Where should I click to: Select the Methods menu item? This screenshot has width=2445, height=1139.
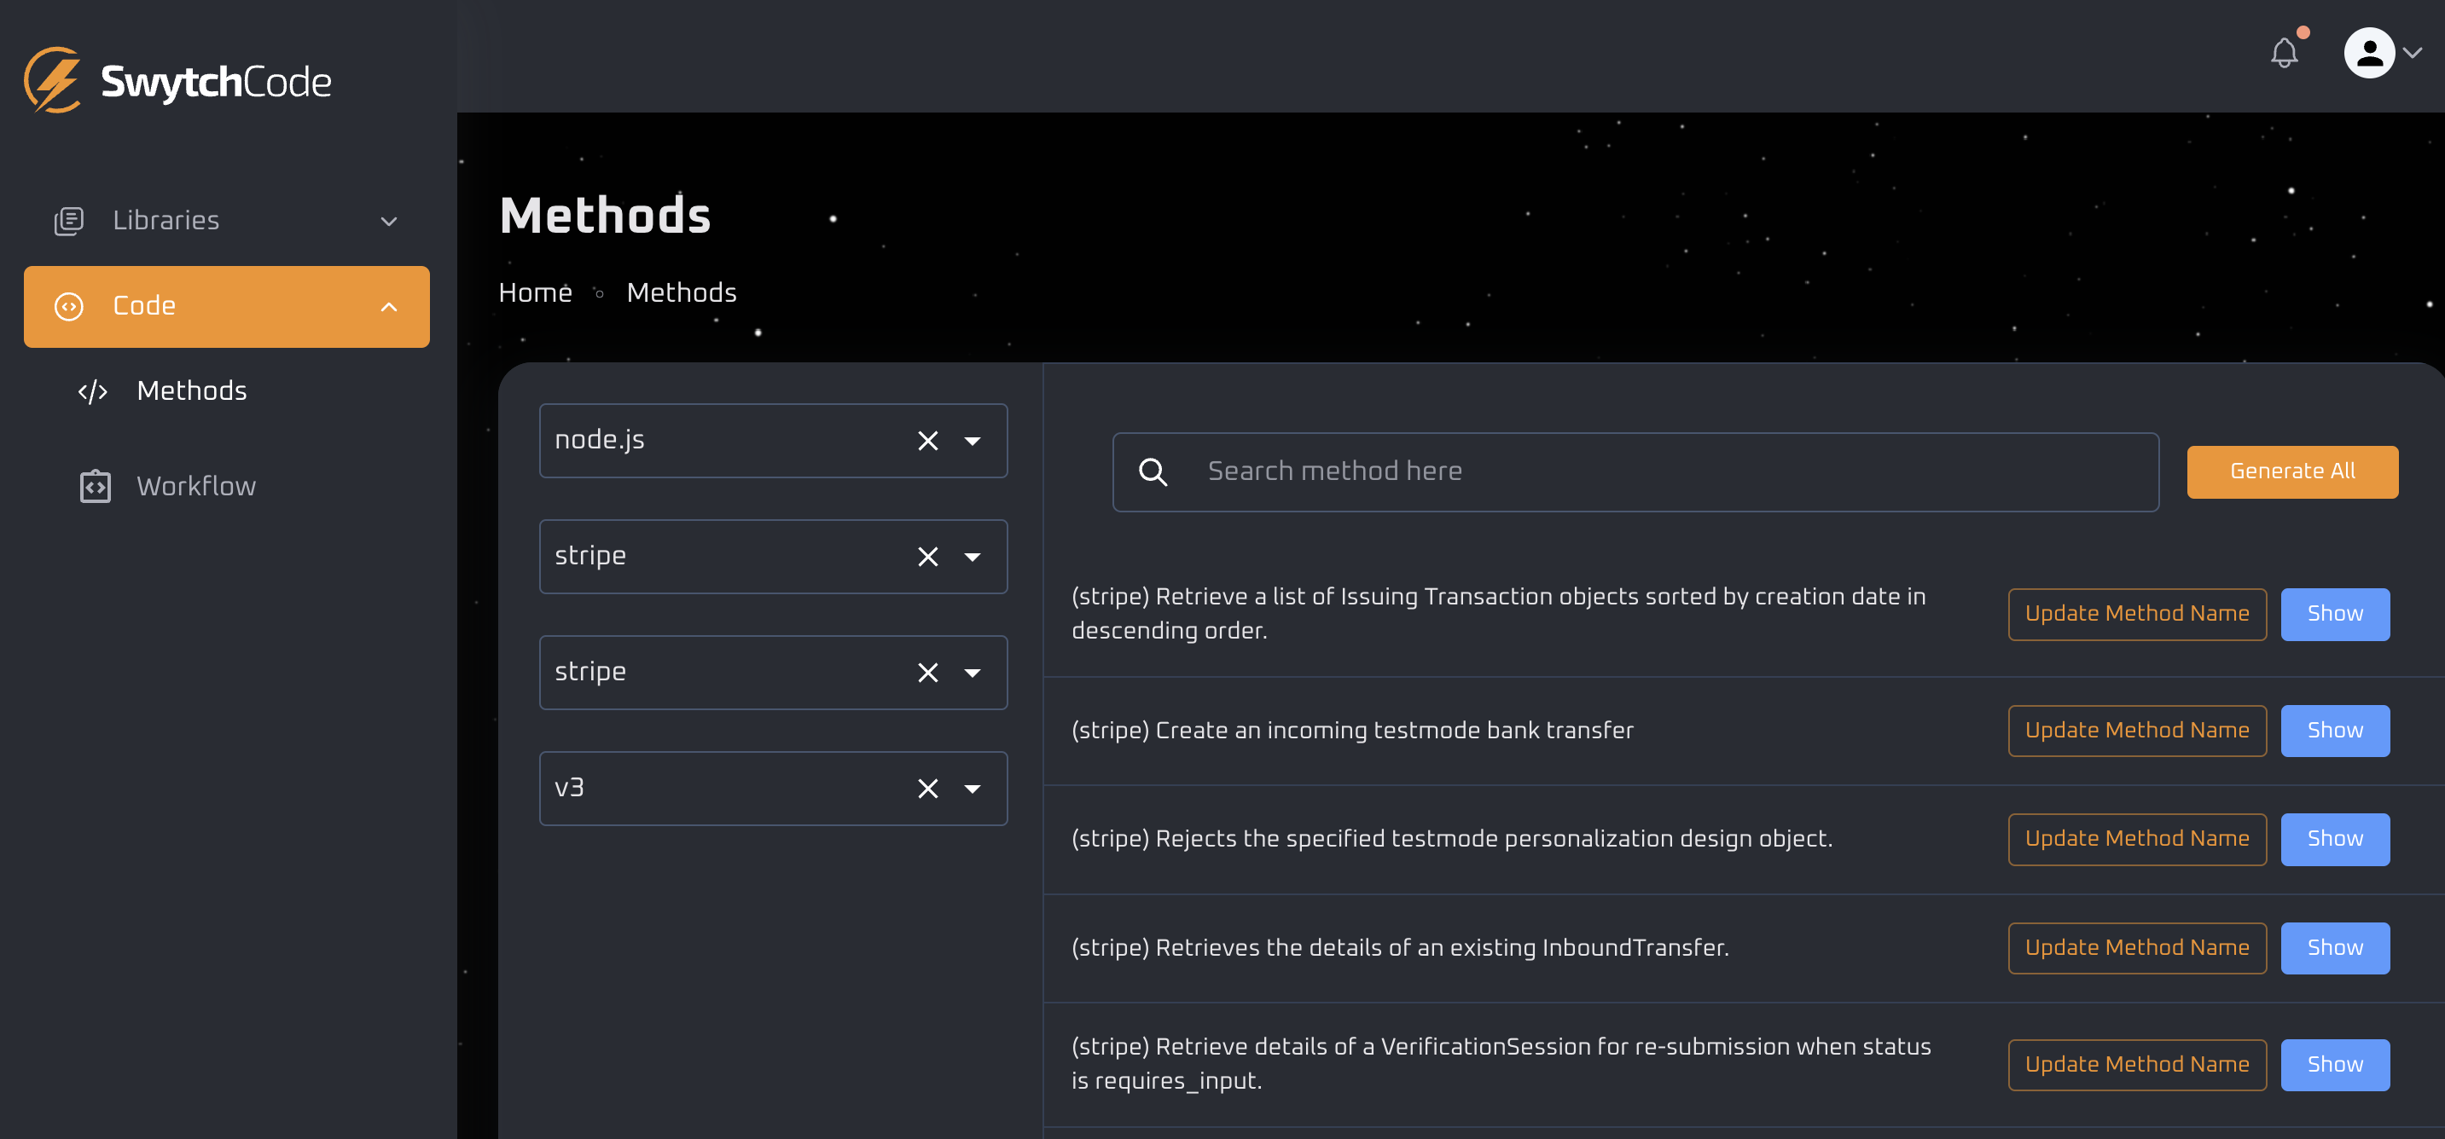(192, 391)
